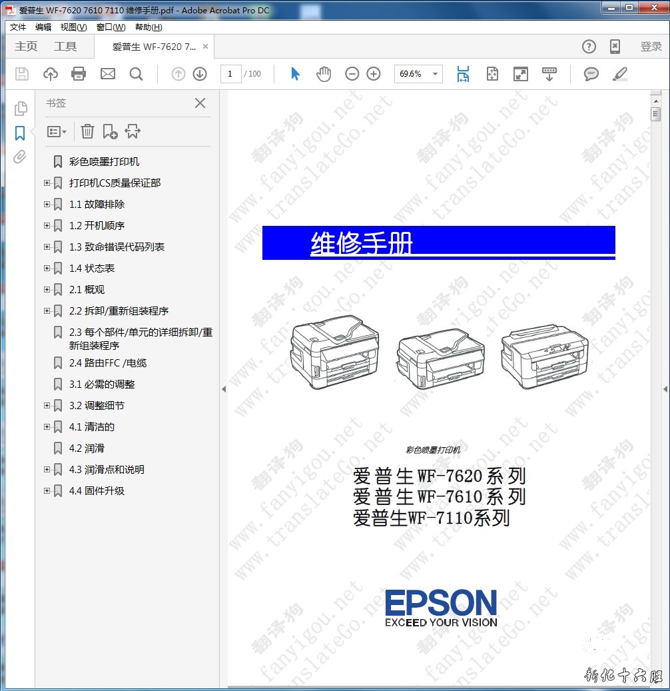The image size is (670, 691).
Task: Go to bookmark 4.2 润滑
Action: (87, 448)
